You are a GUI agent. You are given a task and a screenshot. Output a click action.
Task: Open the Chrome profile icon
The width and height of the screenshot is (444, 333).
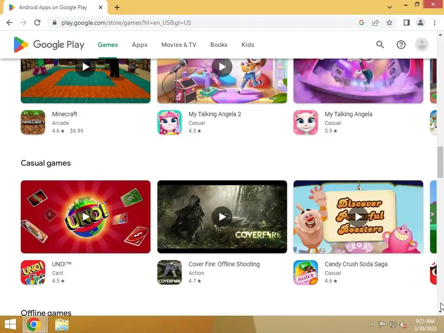(x=421, y=23)
